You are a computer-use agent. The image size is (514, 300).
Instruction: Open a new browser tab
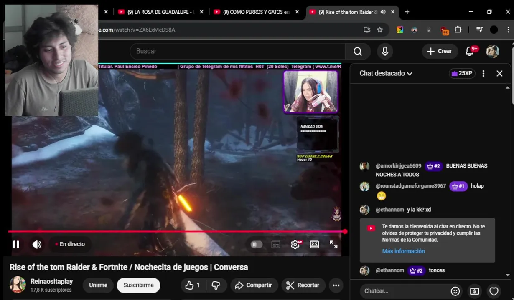407,12
